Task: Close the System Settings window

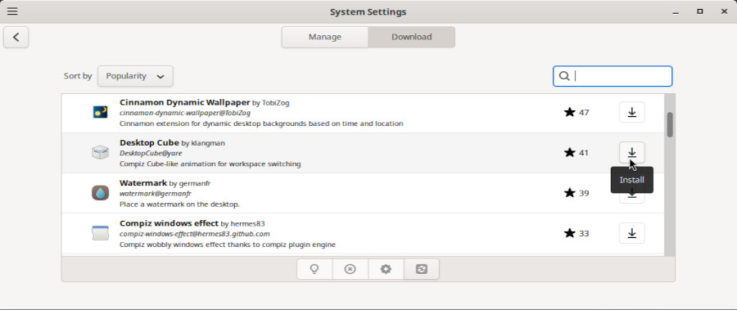Action: 725,11
